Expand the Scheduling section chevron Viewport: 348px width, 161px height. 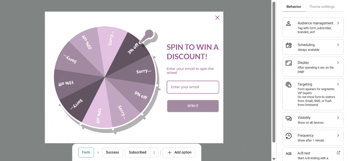[x=338, y=45]
